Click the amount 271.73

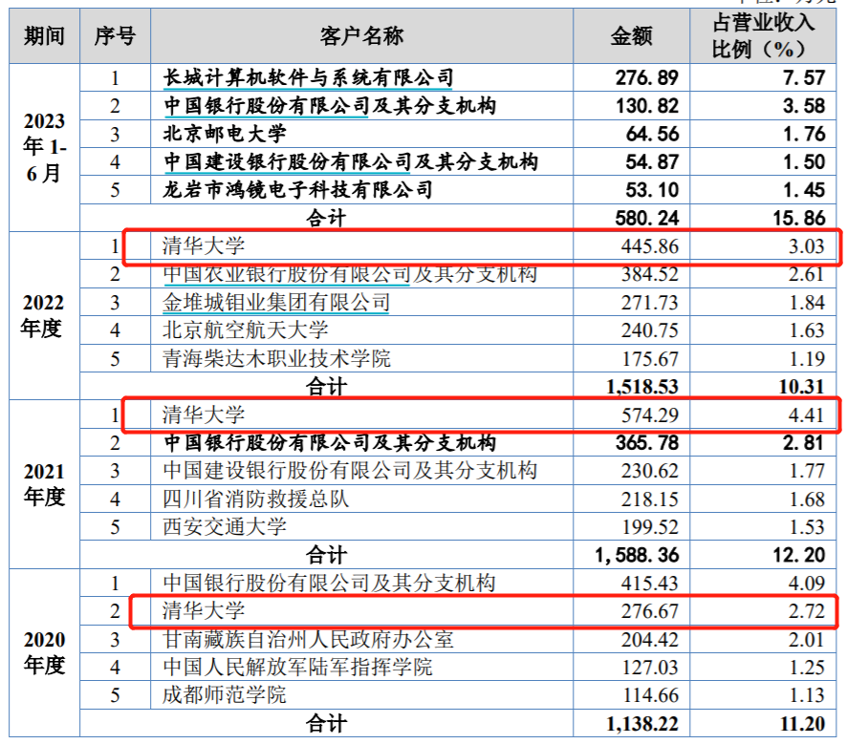[x=649, y=302]
